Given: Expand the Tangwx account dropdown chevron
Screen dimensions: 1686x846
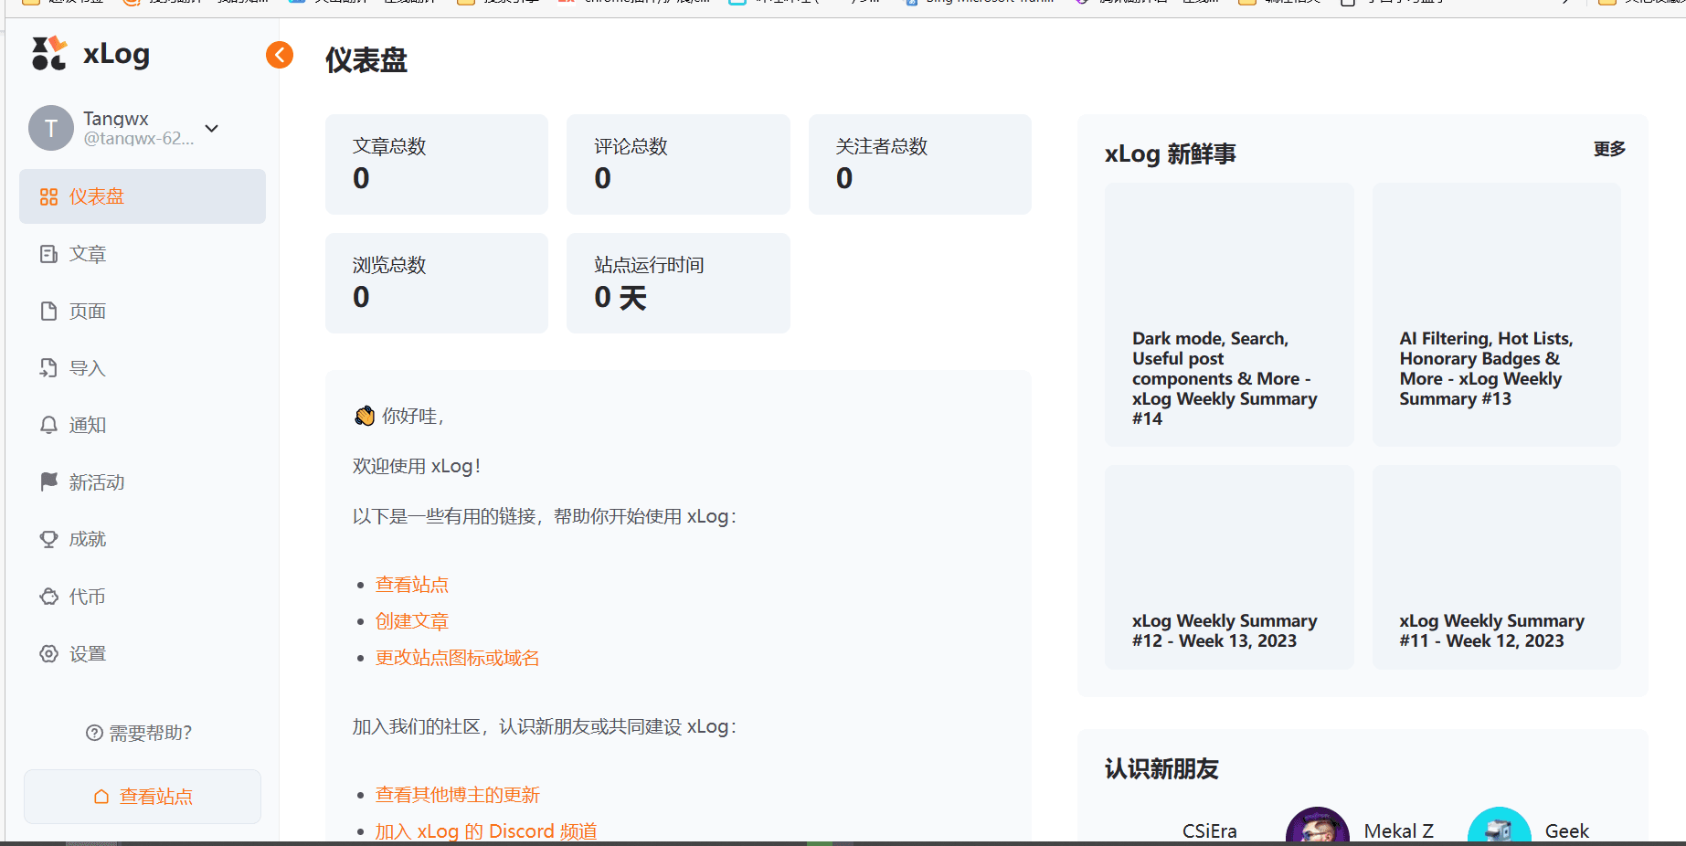Looking at the screenshot, I should (x=212, y=128).
